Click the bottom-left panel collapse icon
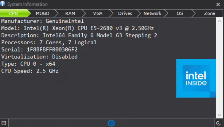The image size is (224, 127). pos(4,123)
